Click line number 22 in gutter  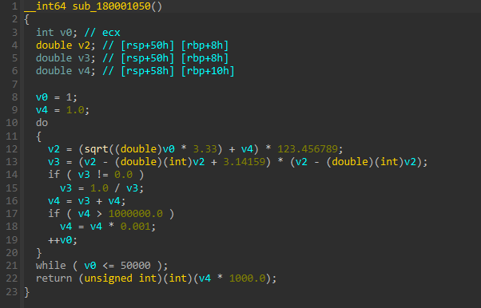point(12,278)
